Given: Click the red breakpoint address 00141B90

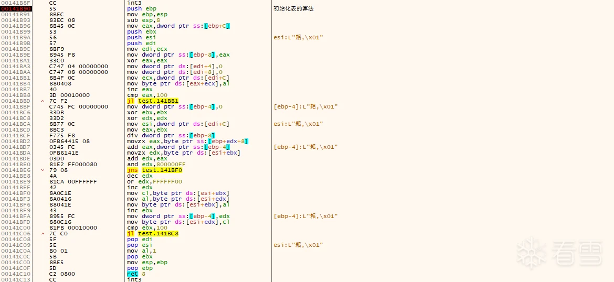Looking at the screenshot, I should click(x=16, y=9).
